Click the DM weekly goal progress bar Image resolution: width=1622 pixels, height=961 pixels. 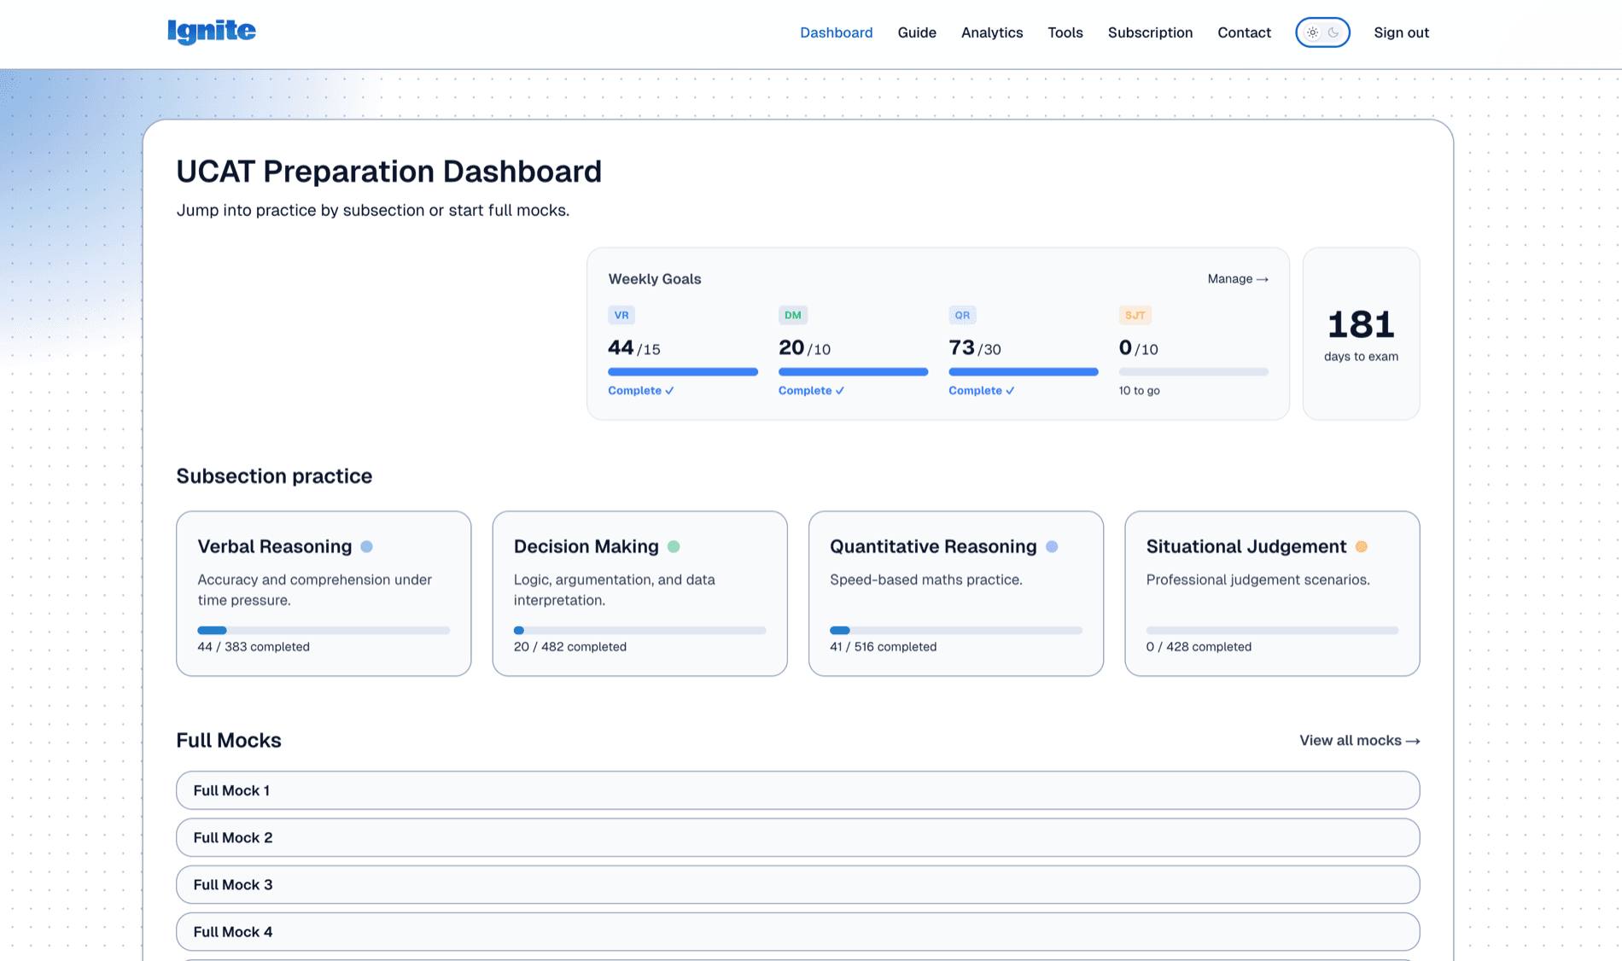(x=853, y=372)
